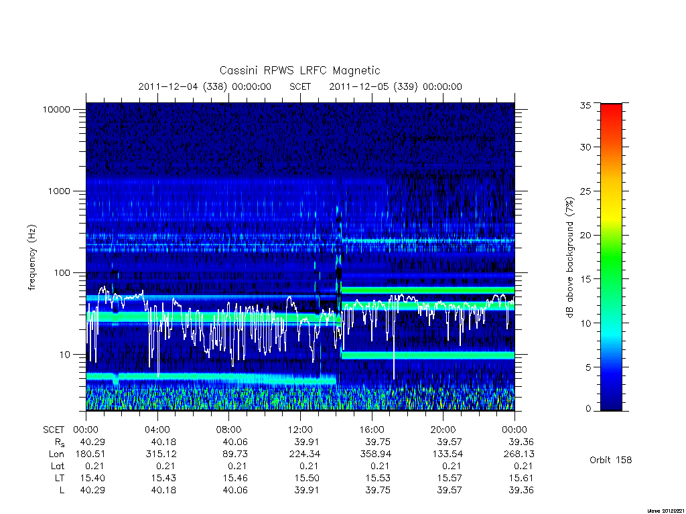Viewport: 686px width, 514px height.
Task: Click the '15' colorbar tick label
Action: pyautogui.click(x=586, y=279)
